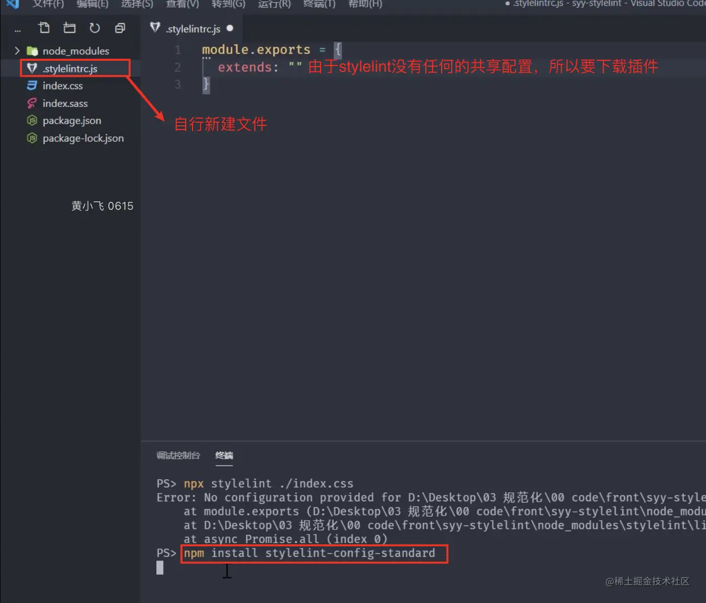This screenshot has width=706, height=603.
Task: Click the 'Error: No configuration provided' terminal line
Action: [x=431, y=497]
